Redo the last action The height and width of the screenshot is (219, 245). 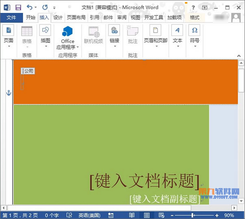[x=45, y=7]
